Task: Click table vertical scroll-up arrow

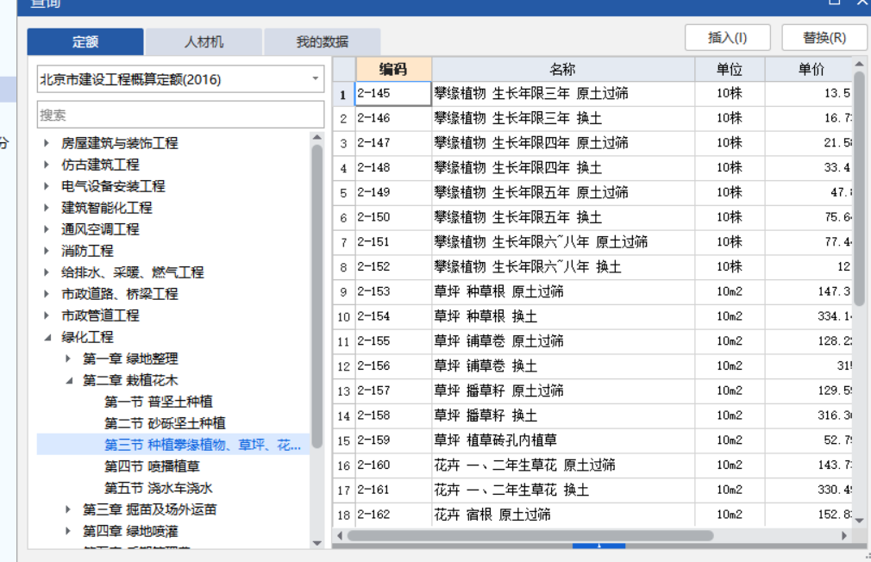Action: pos(859,64)
